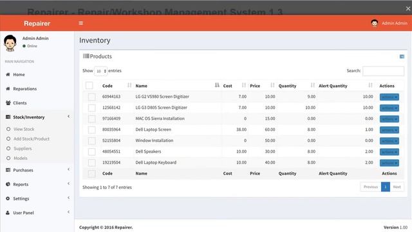The width and height of the screenshot is (412, 232).
Task: Click the Home icon in sidebar
Action: pyautogui.click(x=8, y=75)
